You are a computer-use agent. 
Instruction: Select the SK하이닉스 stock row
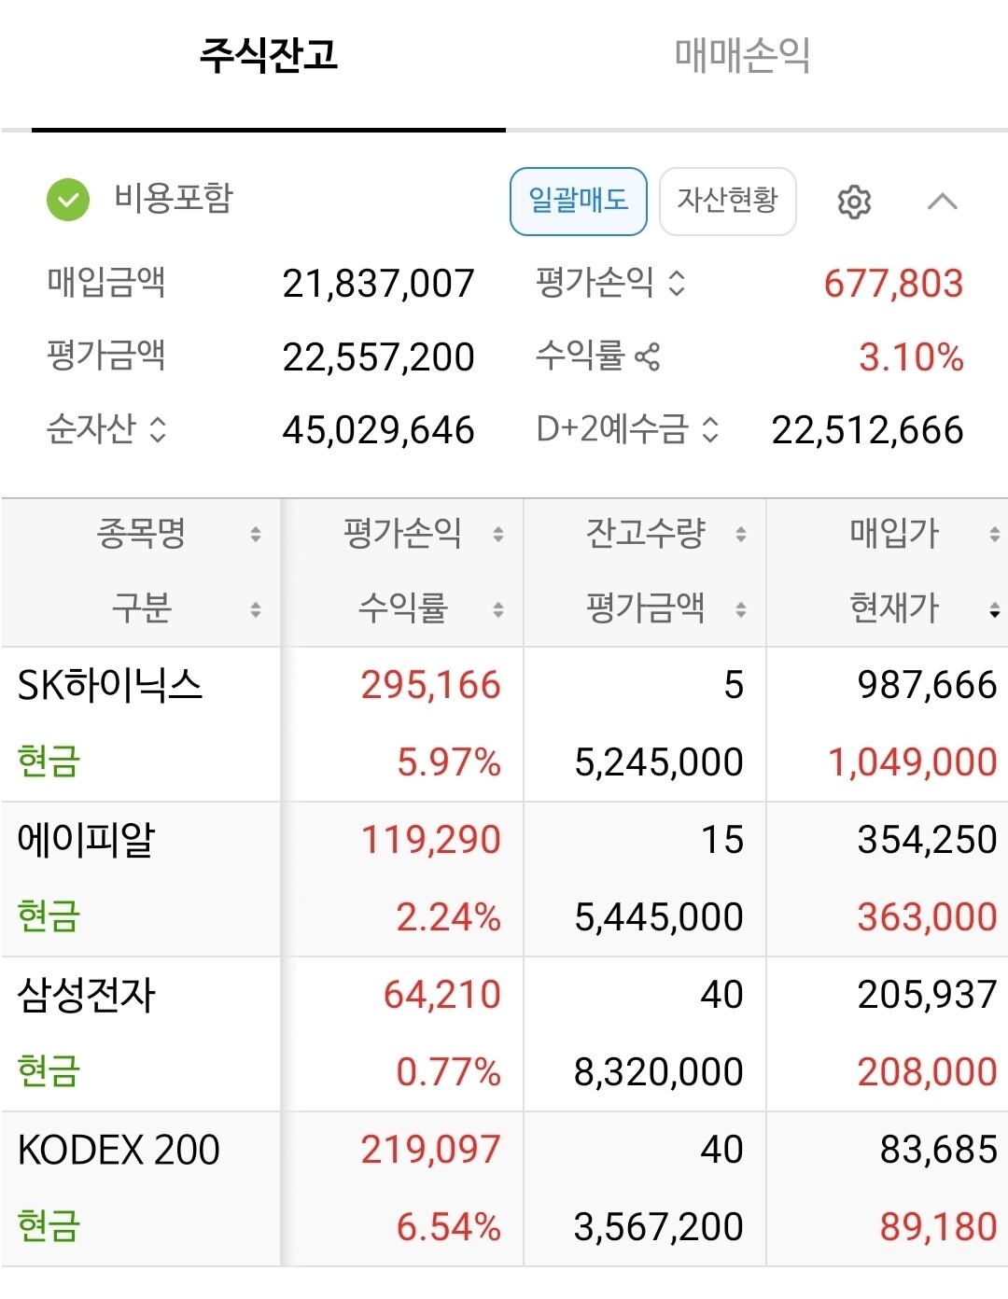(110, 686)
